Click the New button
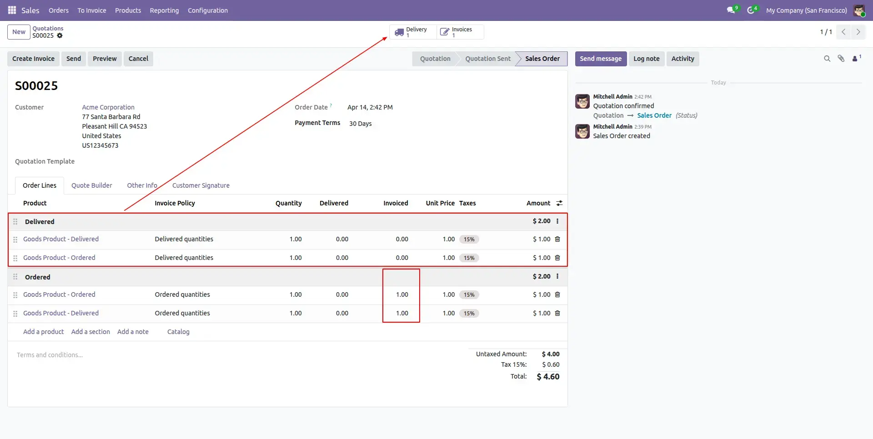This screenshot has width=873, height=439. coord(19,32)
